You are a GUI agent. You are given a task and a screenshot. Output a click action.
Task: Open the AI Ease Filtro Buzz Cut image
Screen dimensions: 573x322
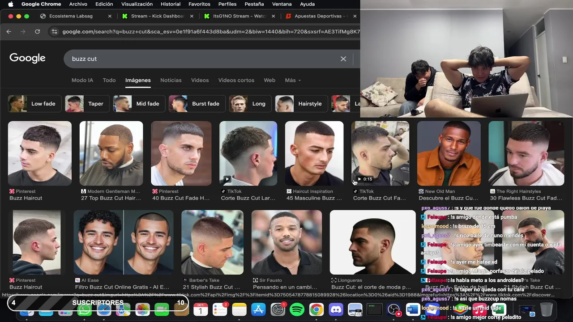124,242
